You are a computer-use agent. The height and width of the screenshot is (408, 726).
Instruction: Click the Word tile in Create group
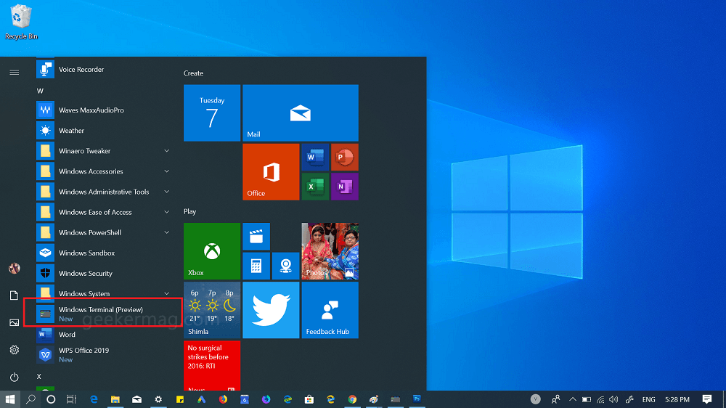click(x=315, y=158)
